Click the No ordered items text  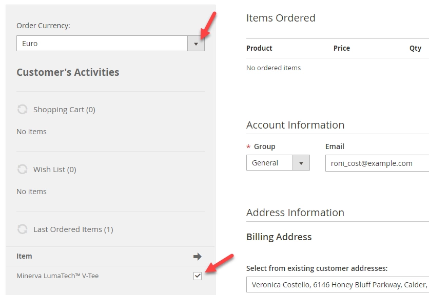click(x=274, y=68)
